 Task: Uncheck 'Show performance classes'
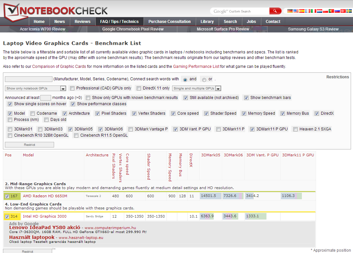click(73, 104)
